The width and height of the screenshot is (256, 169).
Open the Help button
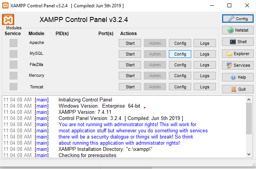click(x=238, y=77)
